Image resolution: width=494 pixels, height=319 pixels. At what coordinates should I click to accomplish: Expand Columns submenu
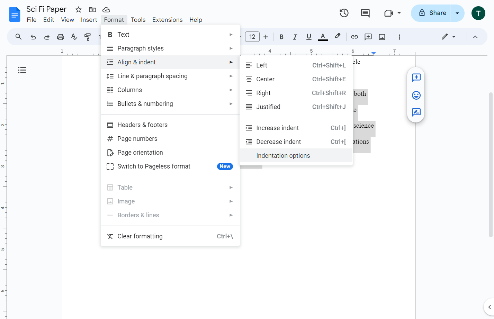[x=170, y=90]
